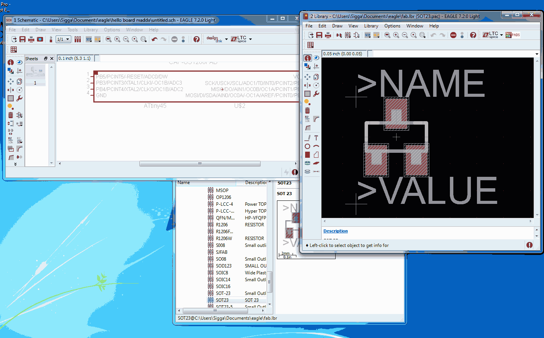Expand the Library window's LTC spice dropdown arrow
This screenshot has width=544, height=338.
(x=501, y=35)
